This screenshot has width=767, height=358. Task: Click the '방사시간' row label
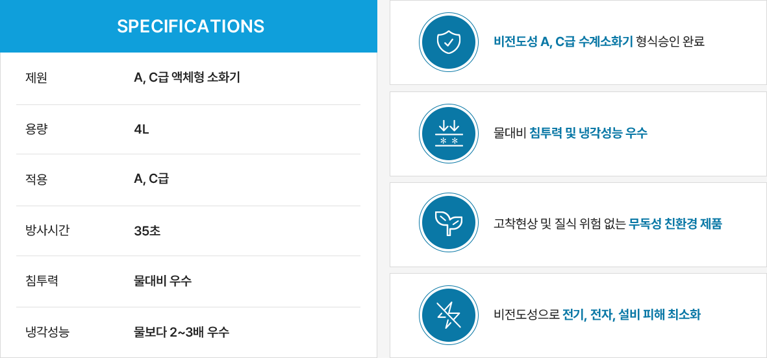47,230
